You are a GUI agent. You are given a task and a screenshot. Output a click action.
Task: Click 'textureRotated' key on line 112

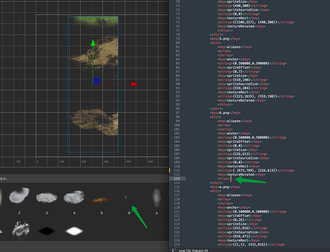[241, 174]
